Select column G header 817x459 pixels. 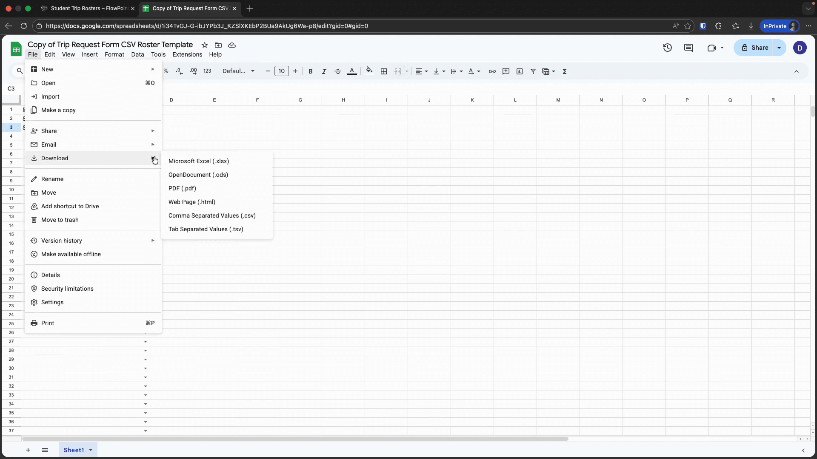coord(300,100)
